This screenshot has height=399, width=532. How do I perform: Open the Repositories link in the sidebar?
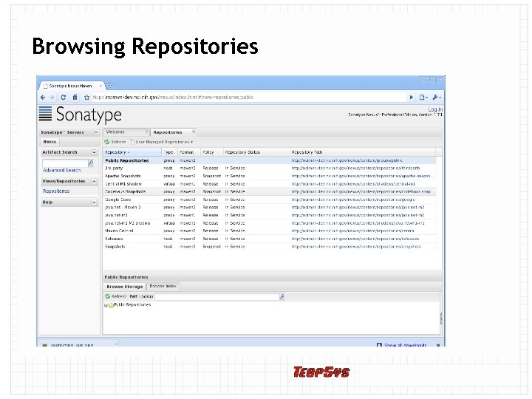[56, 191]
